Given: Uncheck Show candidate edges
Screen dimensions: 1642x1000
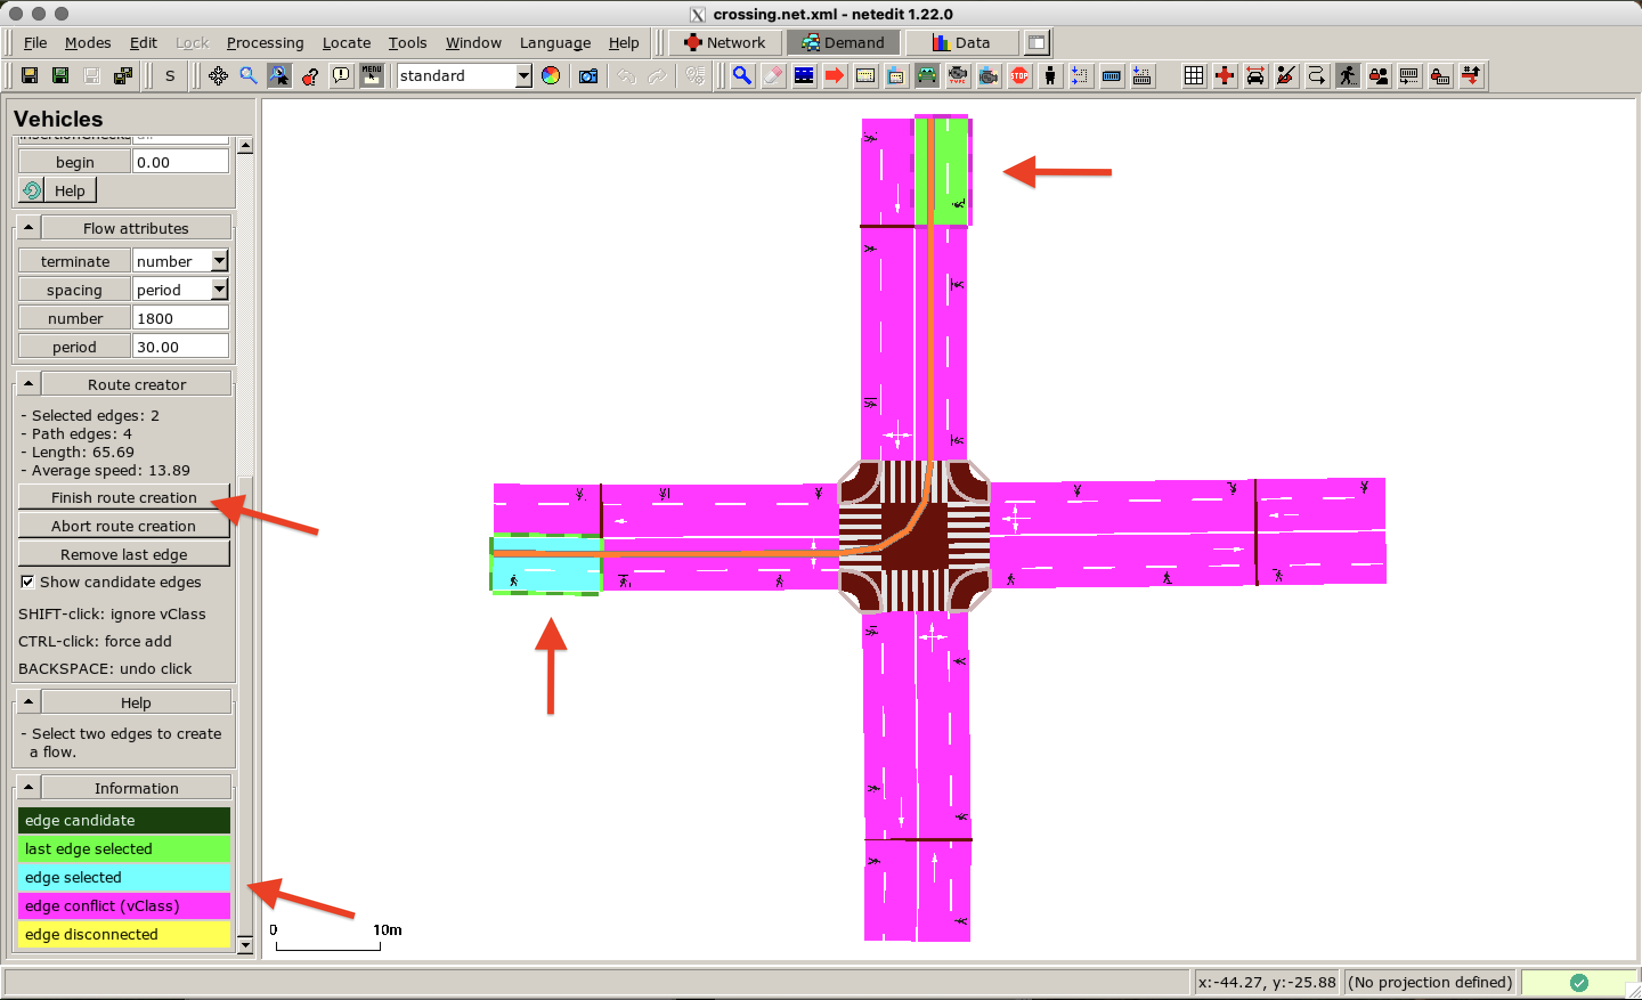Looking at the screenshot, I should [27, 582].
